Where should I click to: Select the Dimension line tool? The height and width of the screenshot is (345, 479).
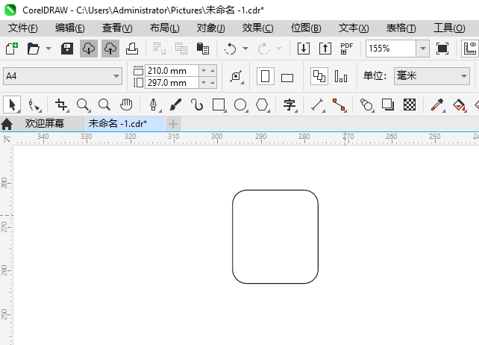(317, 105)
